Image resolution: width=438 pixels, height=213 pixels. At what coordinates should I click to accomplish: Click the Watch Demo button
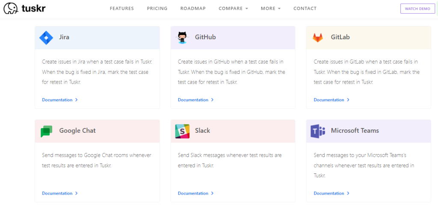pyautogui.click(x=417, y=9)
